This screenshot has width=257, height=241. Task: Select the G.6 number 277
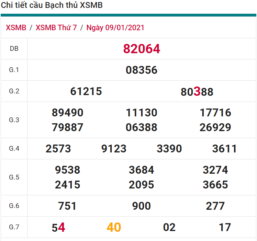coord(215,206)
